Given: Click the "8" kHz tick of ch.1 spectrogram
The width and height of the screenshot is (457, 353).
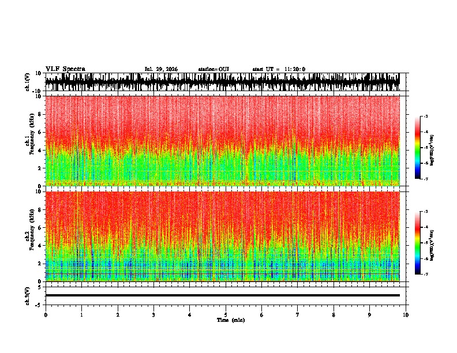Looking at the screenshot, I should tap(40, 114).
